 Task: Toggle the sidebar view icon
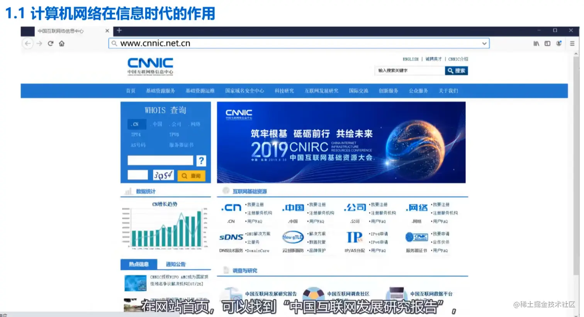pos(547,44)
